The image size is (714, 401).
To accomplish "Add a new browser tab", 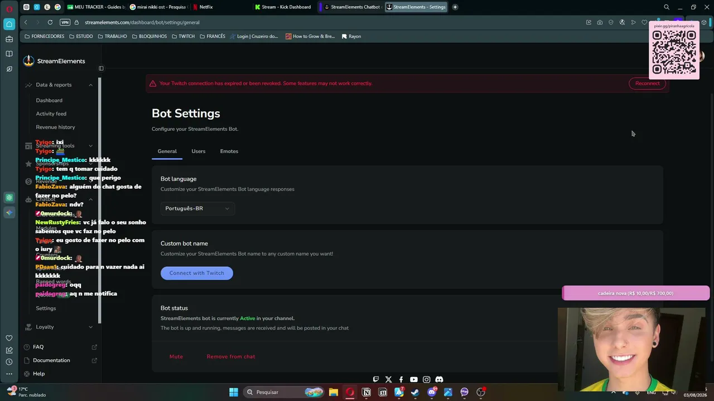I will (x=455, y=7).
